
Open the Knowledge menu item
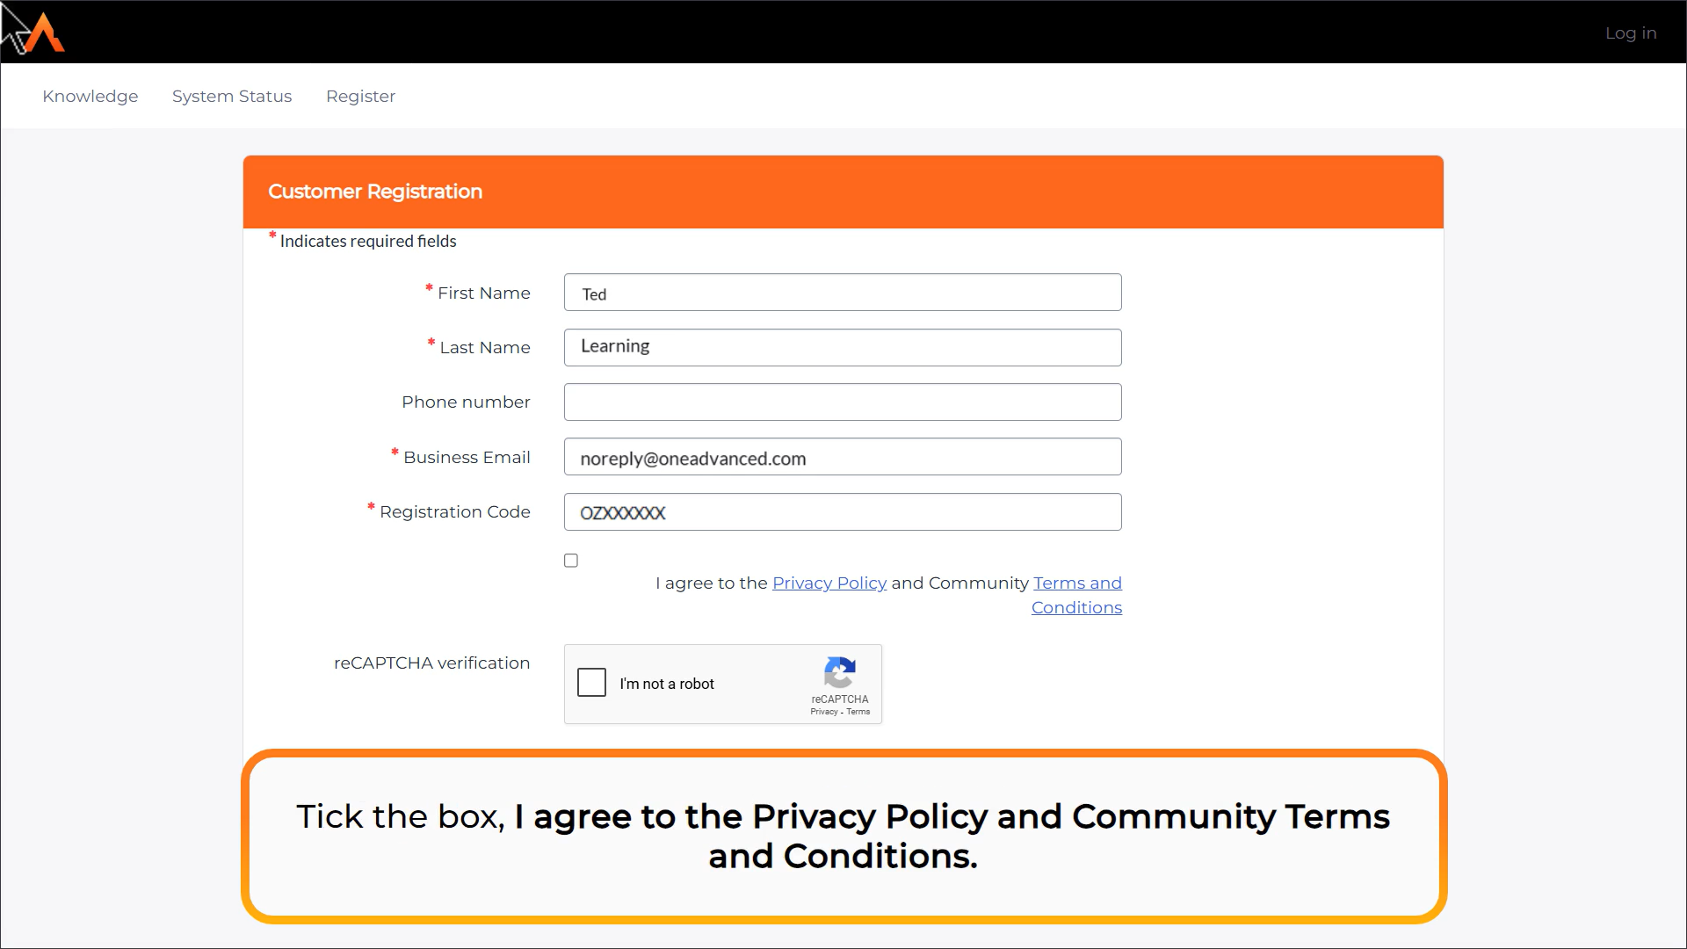click(90, 97)
